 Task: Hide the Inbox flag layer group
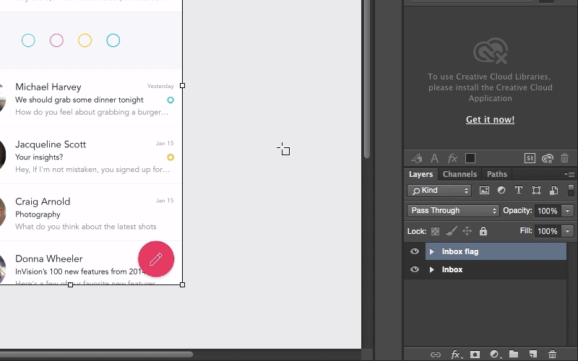pyautogui.click(x=415, y=251)
